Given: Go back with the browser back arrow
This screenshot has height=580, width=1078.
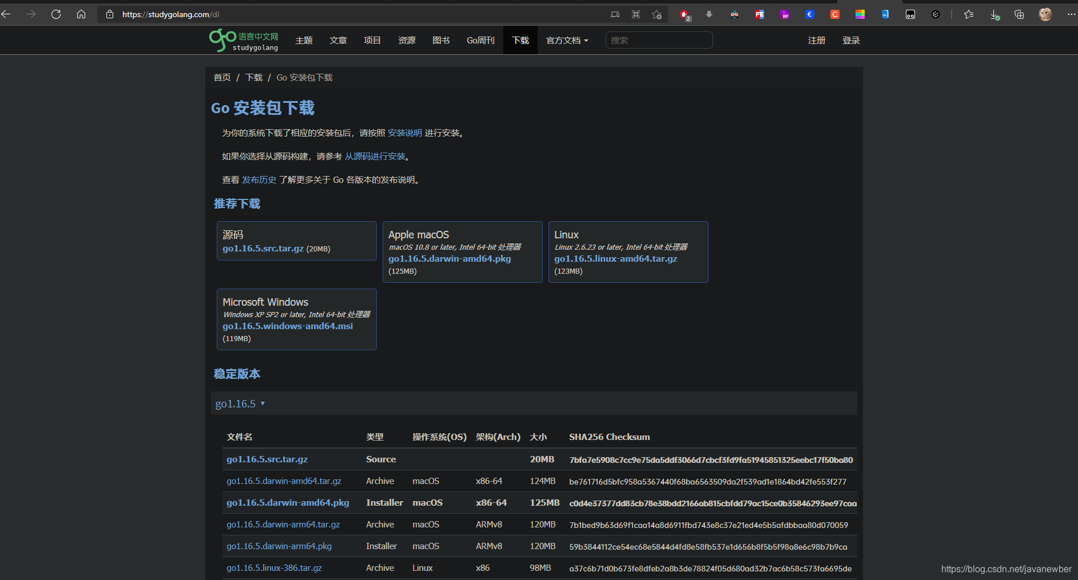Looking at the screenshot, I should [6, 14].
